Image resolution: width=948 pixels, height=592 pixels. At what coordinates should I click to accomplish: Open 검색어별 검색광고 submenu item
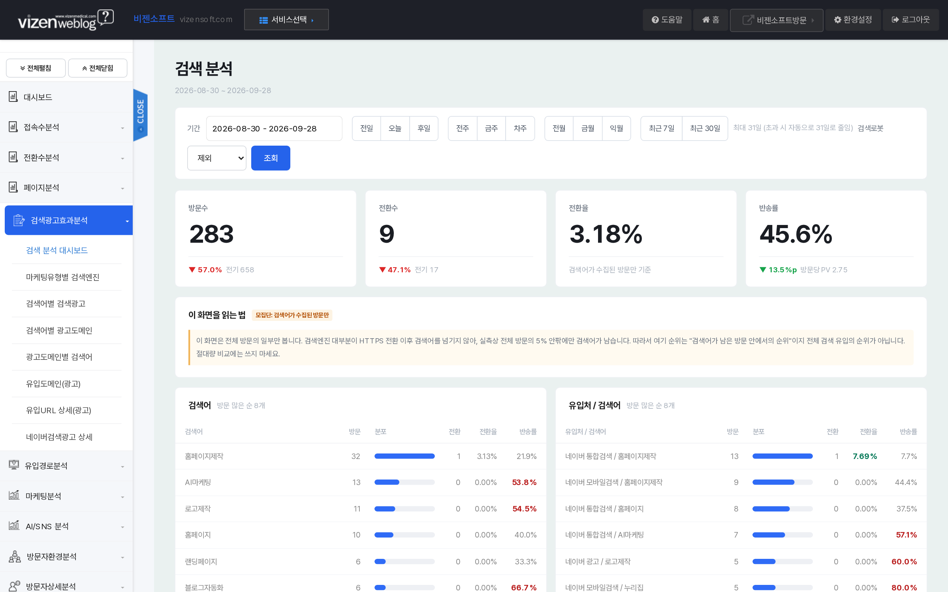(56, 303)
